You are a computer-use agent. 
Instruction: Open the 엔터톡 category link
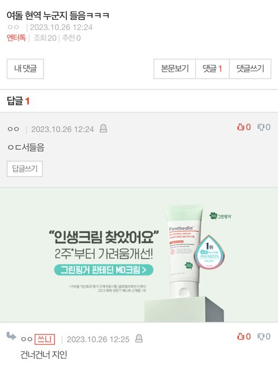pyautogui.click(x=16, y=38)
